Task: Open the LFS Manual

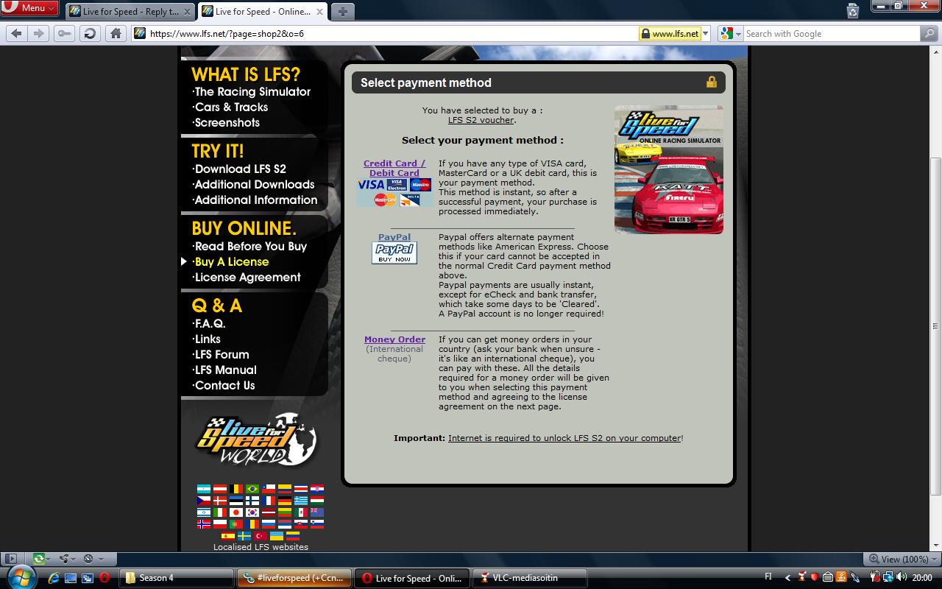Action: click(225, 370)
